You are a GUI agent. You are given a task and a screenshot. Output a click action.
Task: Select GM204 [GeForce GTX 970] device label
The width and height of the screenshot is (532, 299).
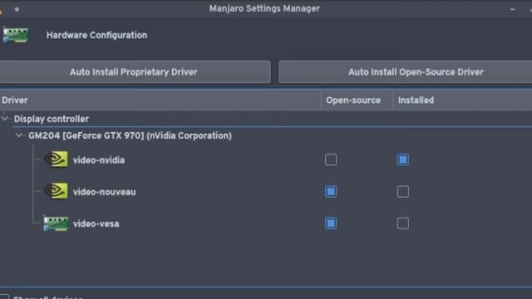point(130,135)
